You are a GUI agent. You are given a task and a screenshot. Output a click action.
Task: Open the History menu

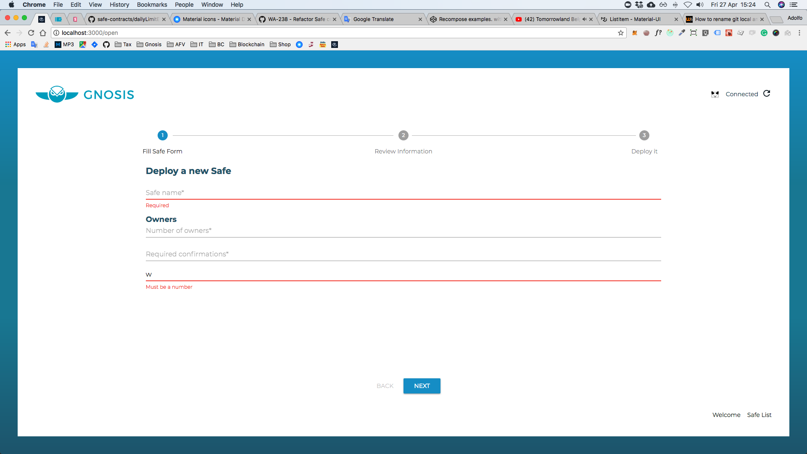click(119, 5)
